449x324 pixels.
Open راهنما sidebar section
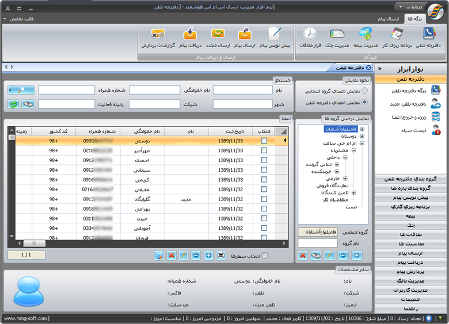410,308
